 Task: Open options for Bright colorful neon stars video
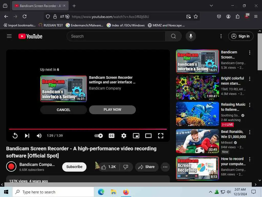pyautogui.click(x=250, y=79)
